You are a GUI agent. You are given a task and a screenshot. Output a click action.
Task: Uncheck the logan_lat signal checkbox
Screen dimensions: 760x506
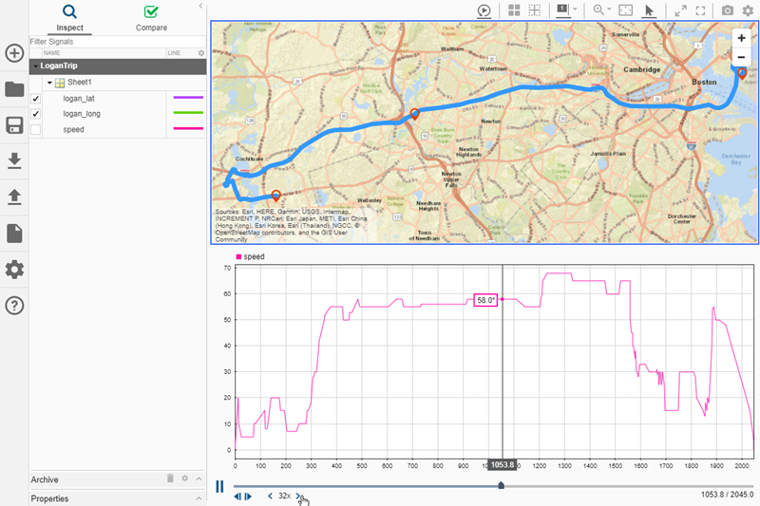coord(35,99)
